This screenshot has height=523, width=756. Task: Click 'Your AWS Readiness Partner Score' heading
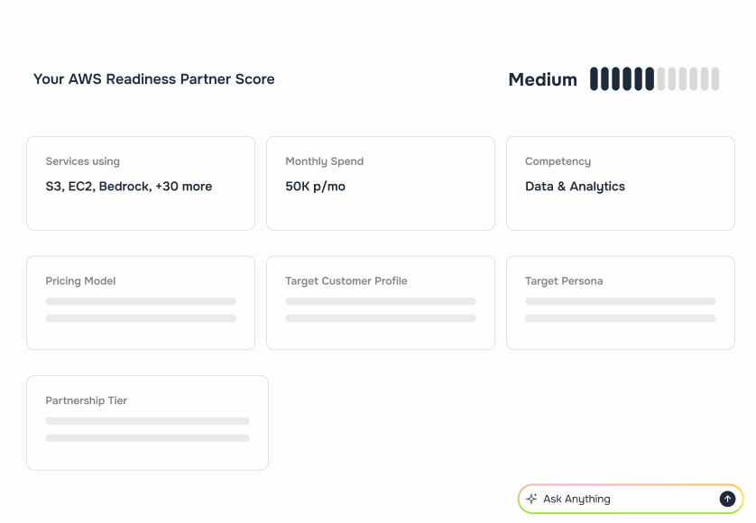pyautogui.click(x=153, y=79)
